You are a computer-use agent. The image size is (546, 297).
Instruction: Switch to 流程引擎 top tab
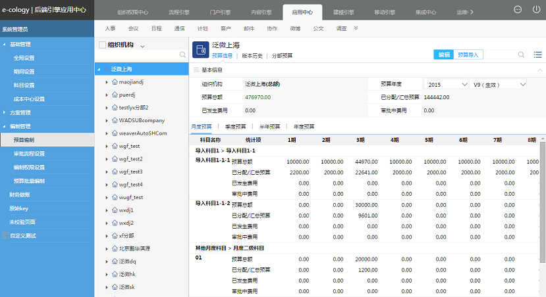(x=179, y=12)
